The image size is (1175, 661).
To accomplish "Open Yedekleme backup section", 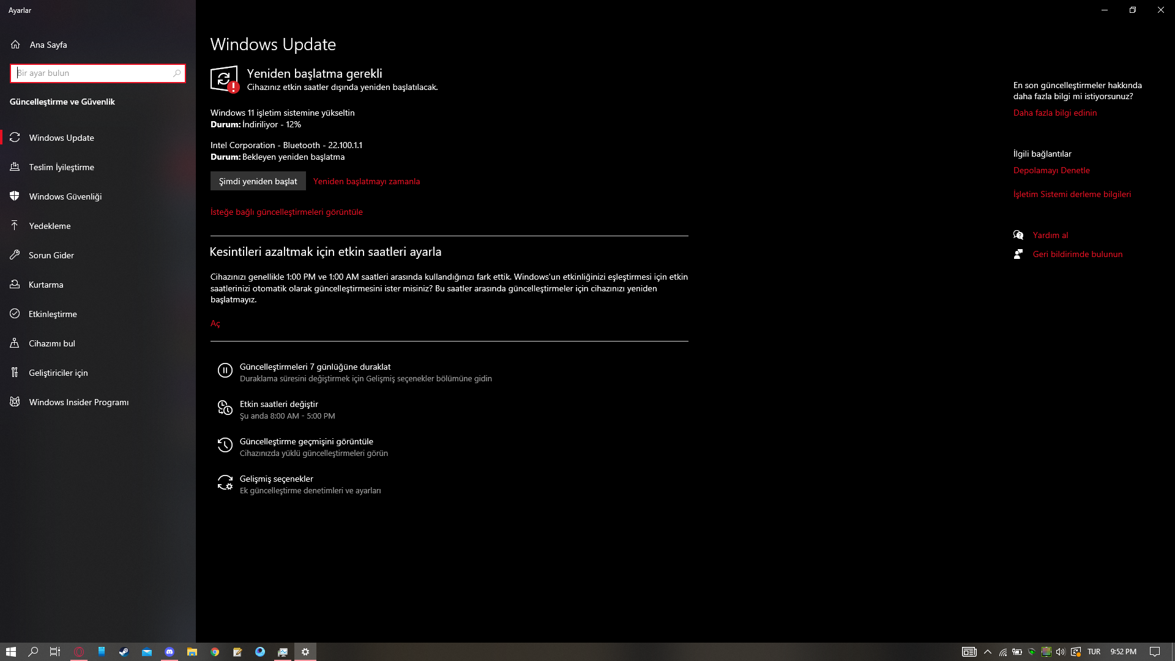I will coord(98,226).
